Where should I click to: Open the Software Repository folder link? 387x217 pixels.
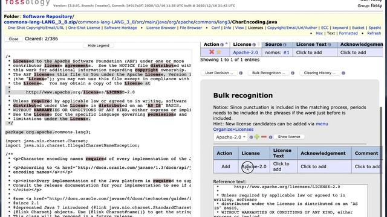pyautogui.click(x=47, y=16)
